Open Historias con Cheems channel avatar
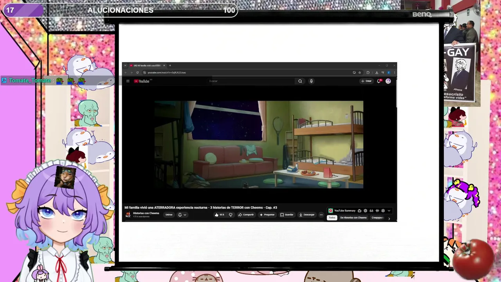Screen dimensions: 501x282 [x=128, y=215]
